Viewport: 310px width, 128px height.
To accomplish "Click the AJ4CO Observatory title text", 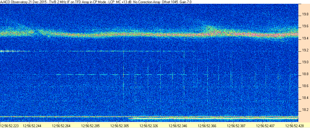I will click(13, 2).
